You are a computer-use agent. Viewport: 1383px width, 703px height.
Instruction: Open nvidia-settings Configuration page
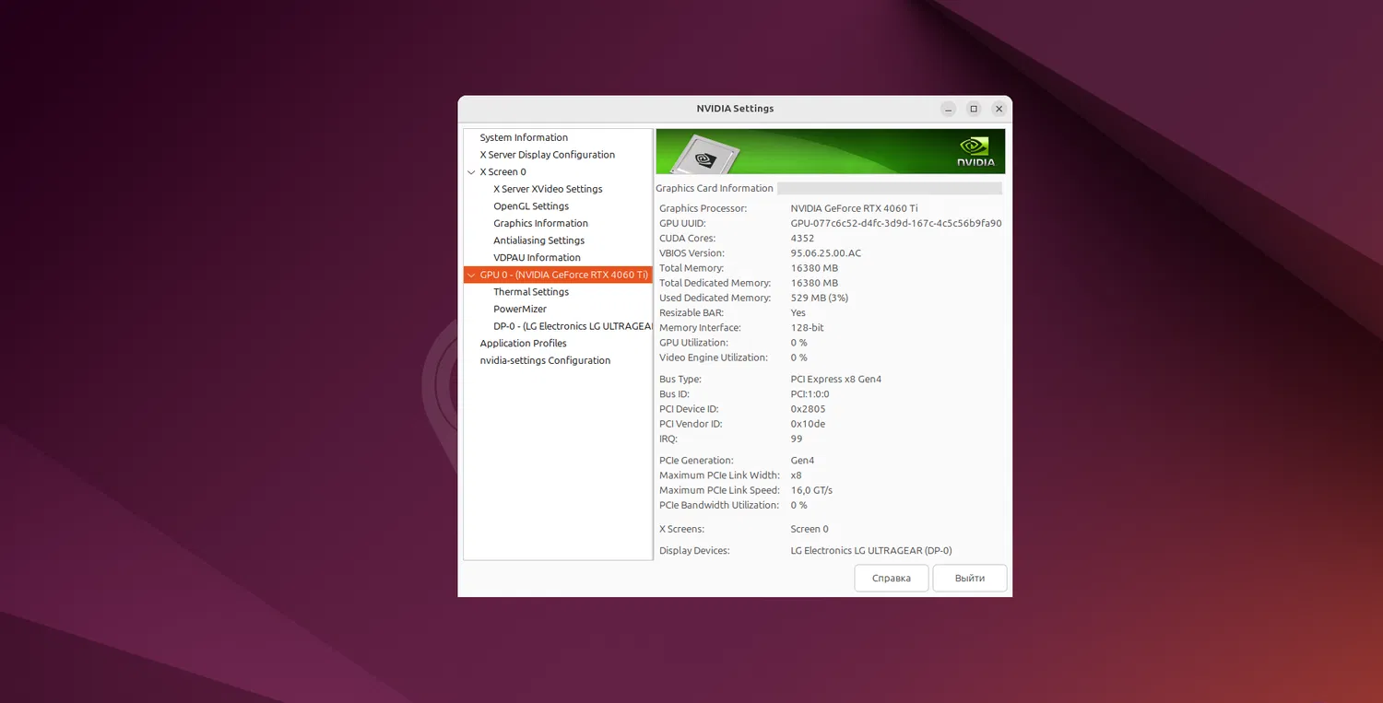click(545, 361)
